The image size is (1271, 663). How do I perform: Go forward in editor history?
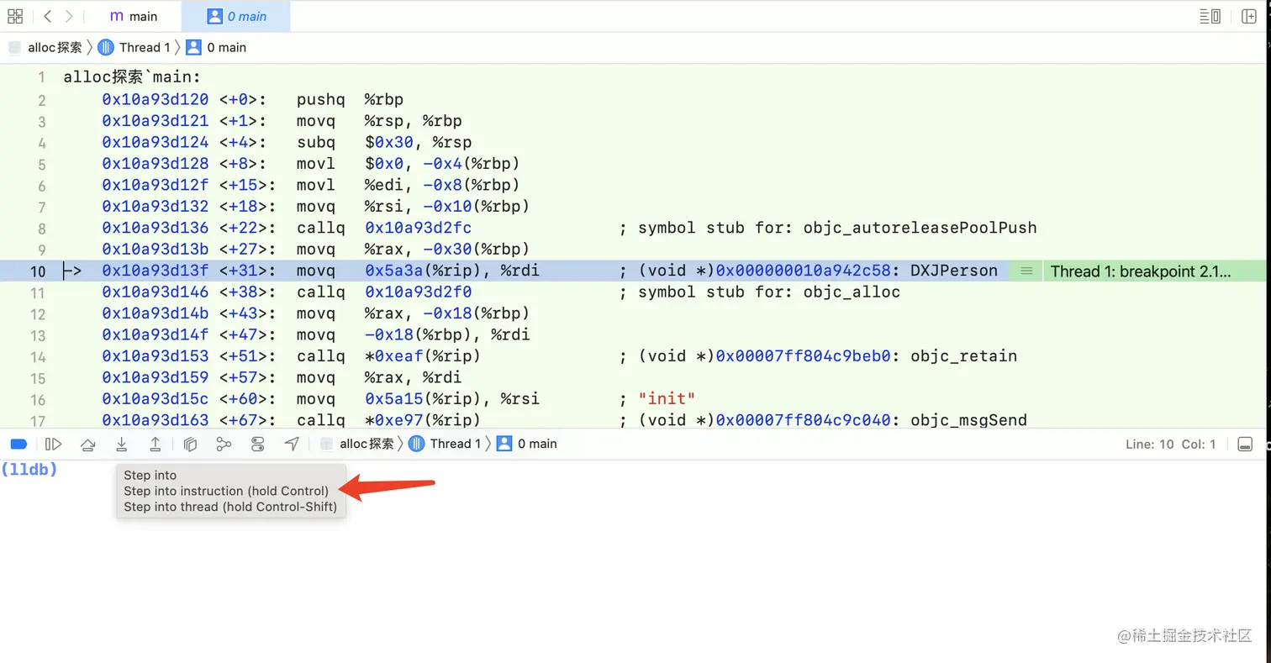(69, 16)
